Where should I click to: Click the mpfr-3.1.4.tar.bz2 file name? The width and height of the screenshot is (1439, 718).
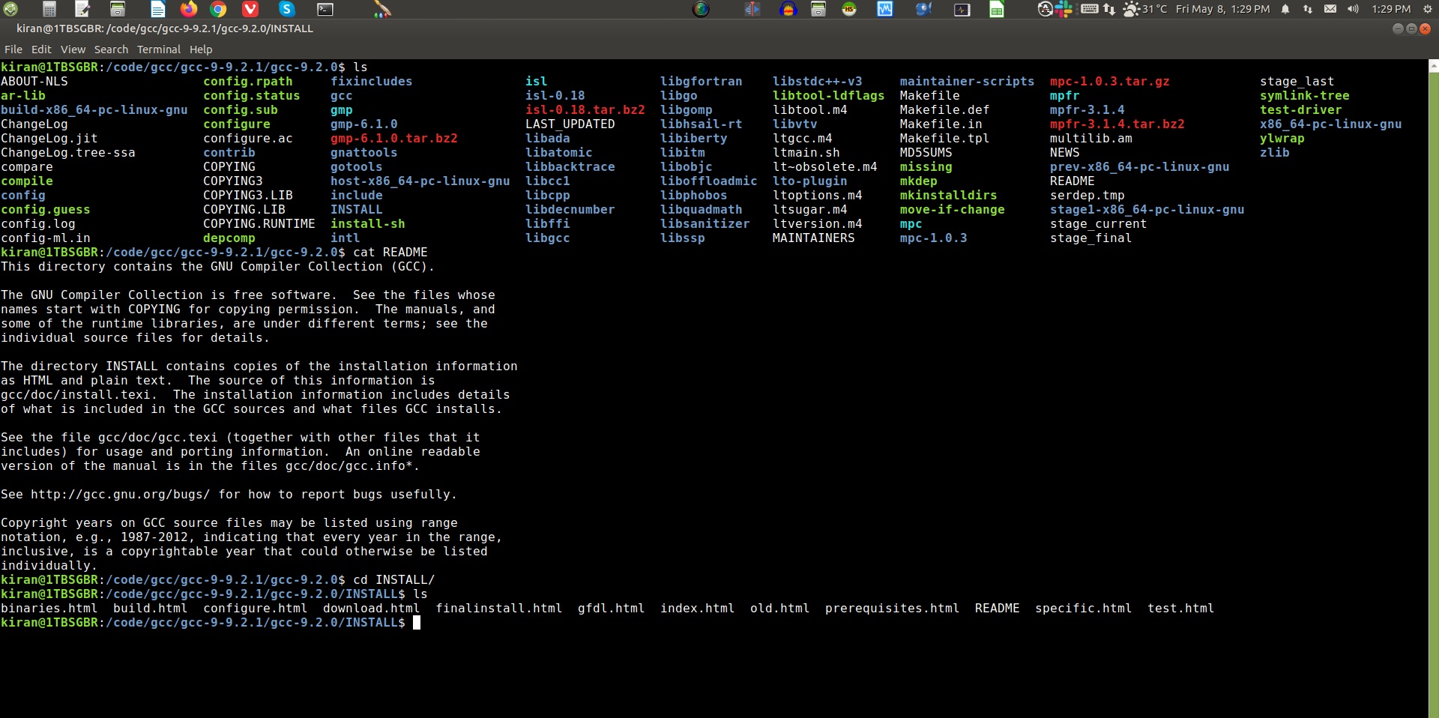coord(1117,124)
